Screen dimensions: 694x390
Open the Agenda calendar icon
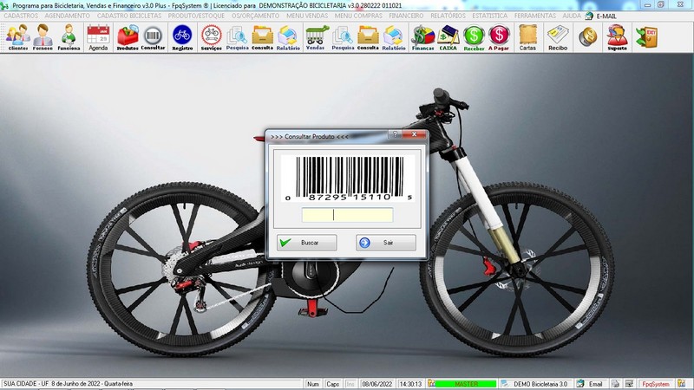coord(98,37)
